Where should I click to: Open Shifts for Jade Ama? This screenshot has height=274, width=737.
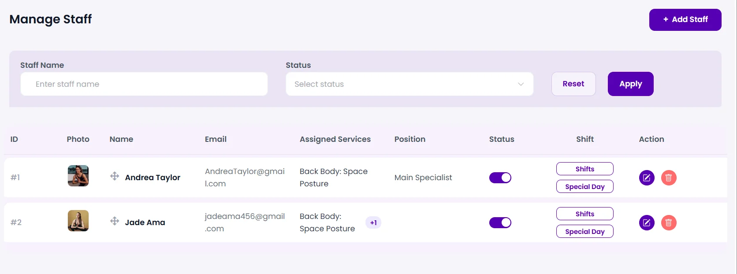[585, 214]
